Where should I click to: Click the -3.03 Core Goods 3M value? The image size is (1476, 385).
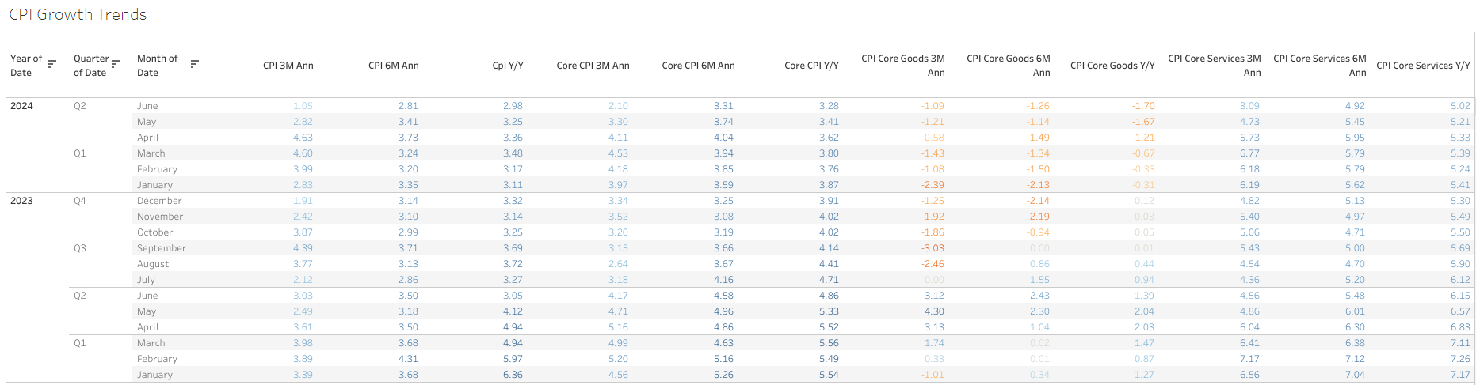pos(933,248)
